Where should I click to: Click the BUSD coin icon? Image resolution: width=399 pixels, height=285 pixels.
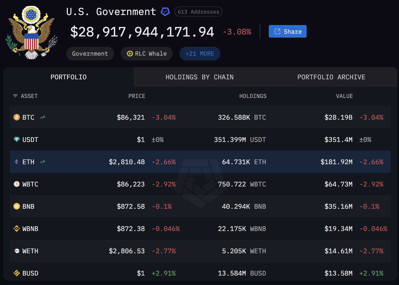[x=16, y=273]
